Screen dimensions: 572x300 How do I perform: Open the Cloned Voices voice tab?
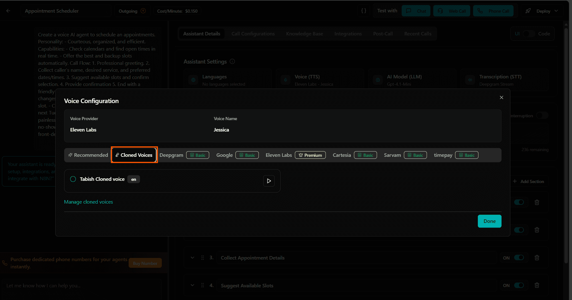pos(134,155)
